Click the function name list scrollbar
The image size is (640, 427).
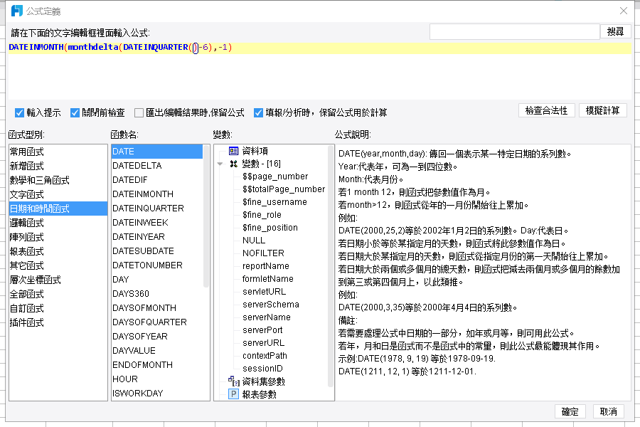(206, 216)
